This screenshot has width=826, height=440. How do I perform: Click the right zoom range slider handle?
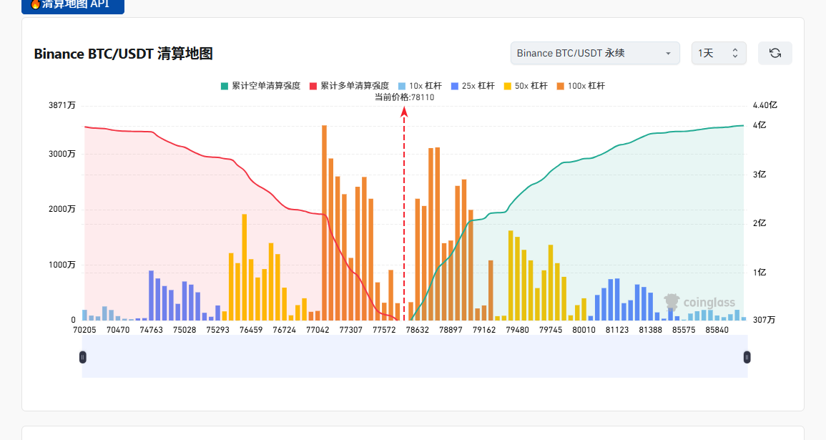[747, 357]
